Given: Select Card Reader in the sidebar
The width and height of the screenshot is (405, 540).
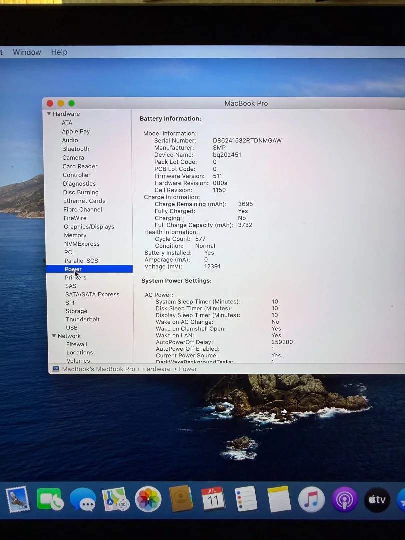Looking at the screenshot, I should click(80, 166).
